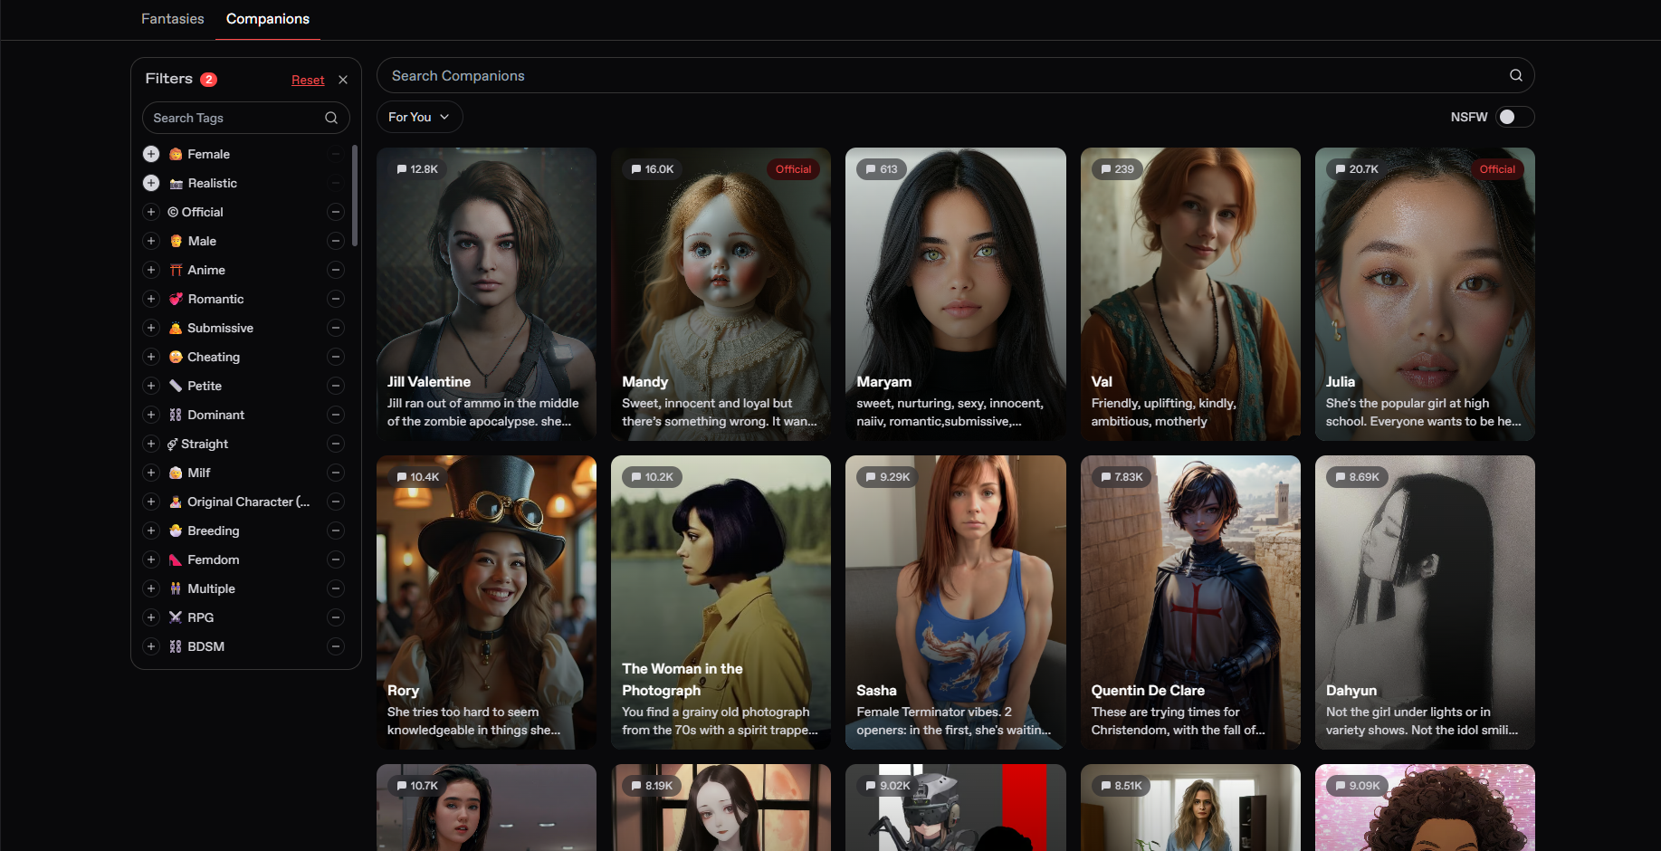
Task: Click the Official badge on Julia's card
Action: click(x=1497, y=169)
